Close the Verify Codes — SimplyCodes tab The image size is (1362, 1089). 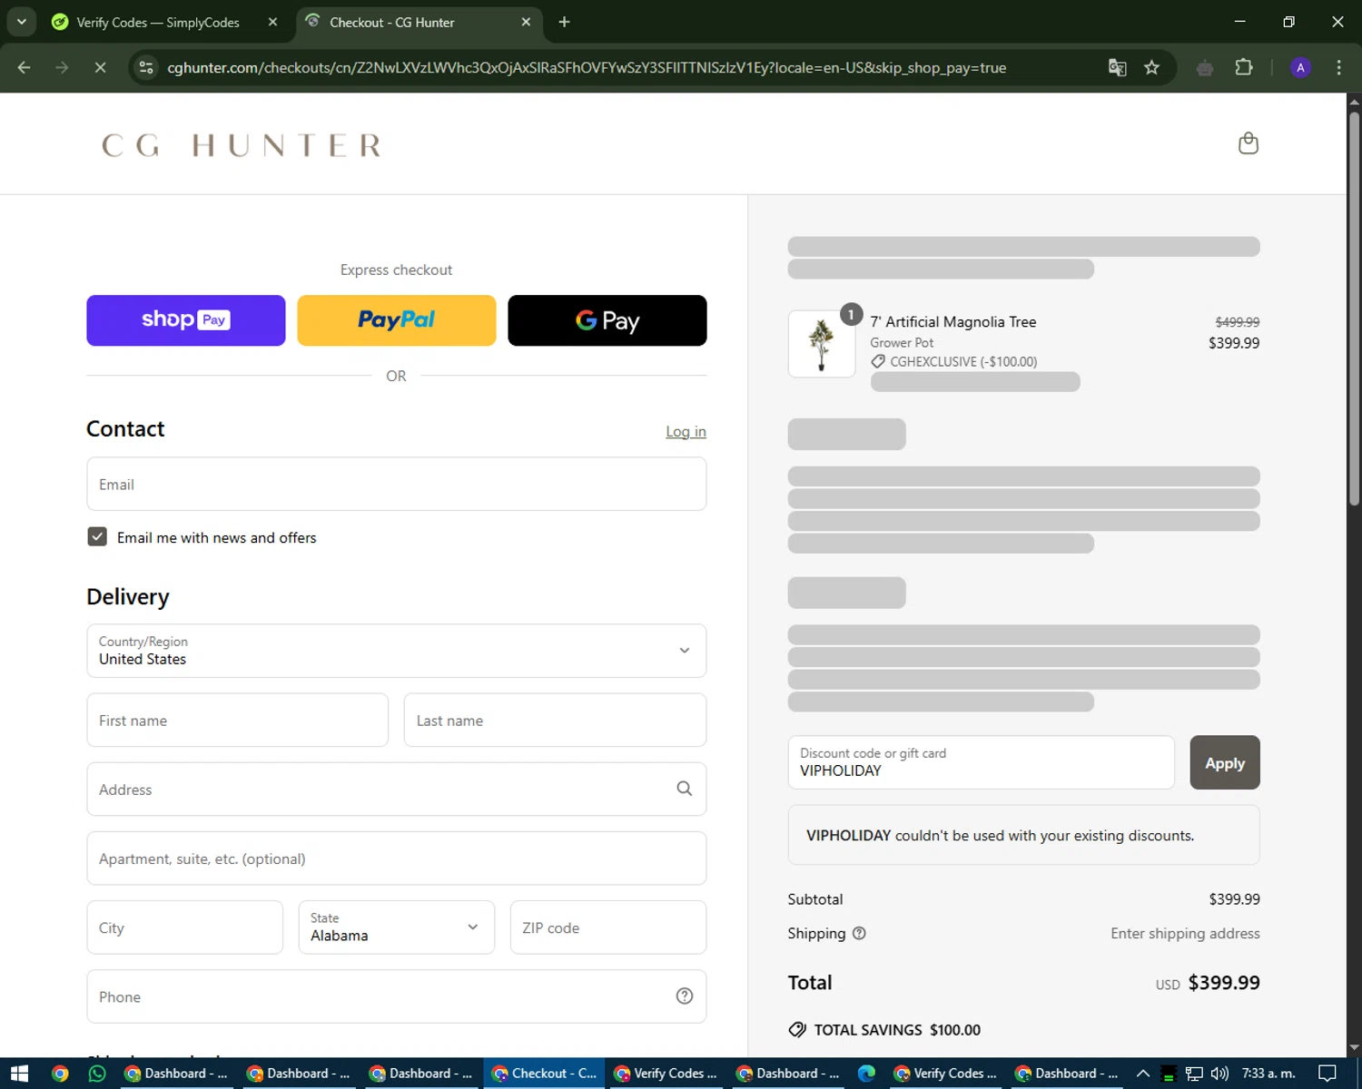pyautogui.click(x=272, y=22)
